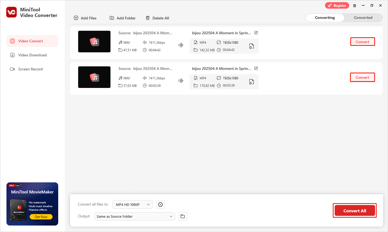Click the output title of the 00:04:42 file
The height and width of the screenshot is (232, 388).
coord(221,33)
